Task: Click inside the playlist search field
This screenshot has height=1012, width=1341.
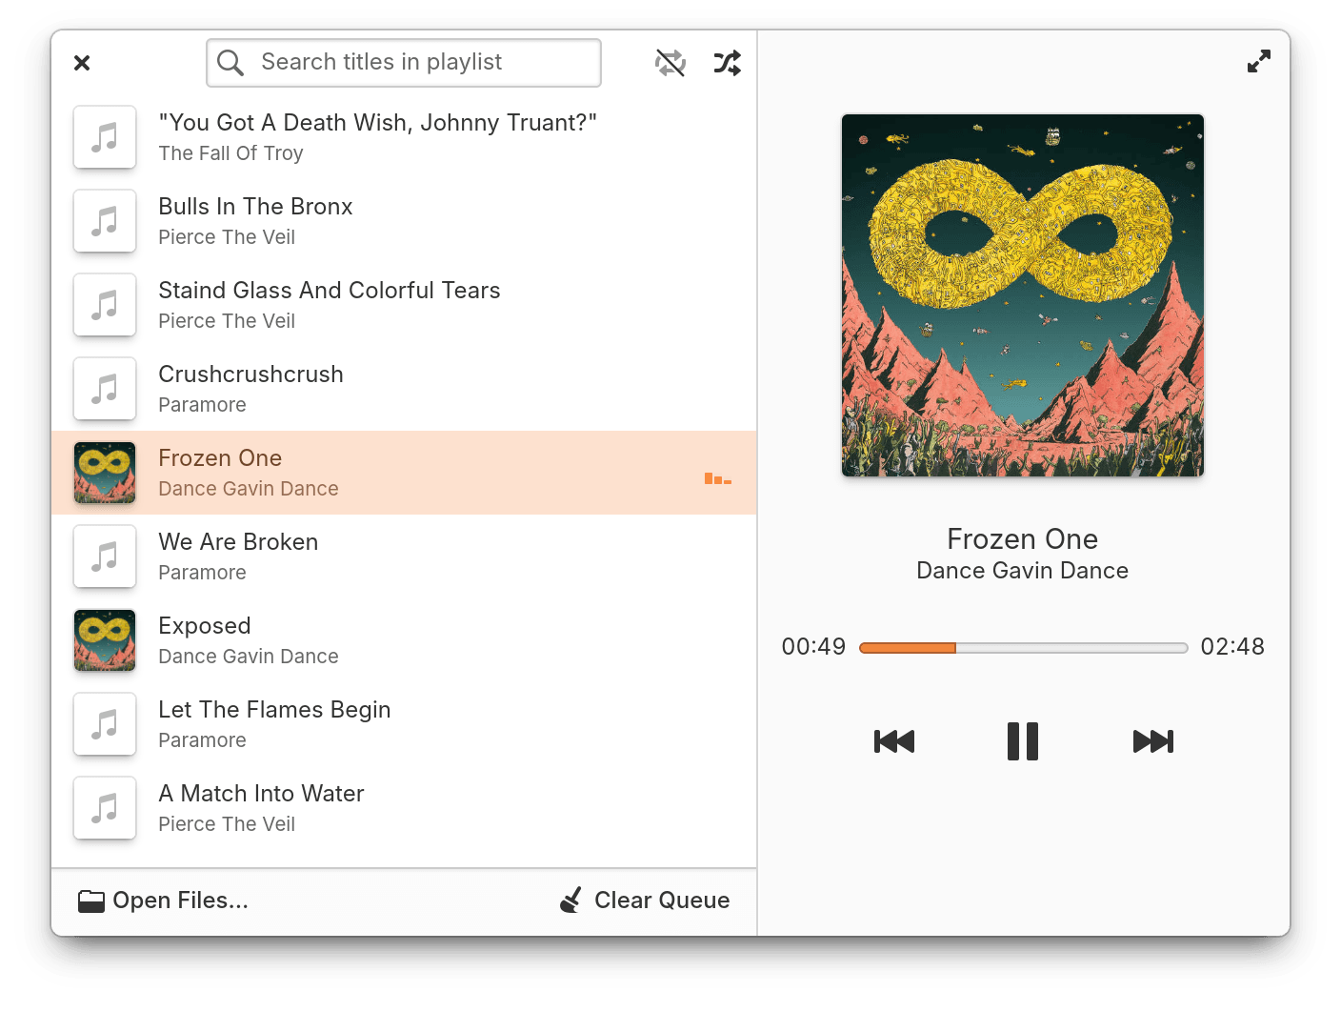Action: 403,62
